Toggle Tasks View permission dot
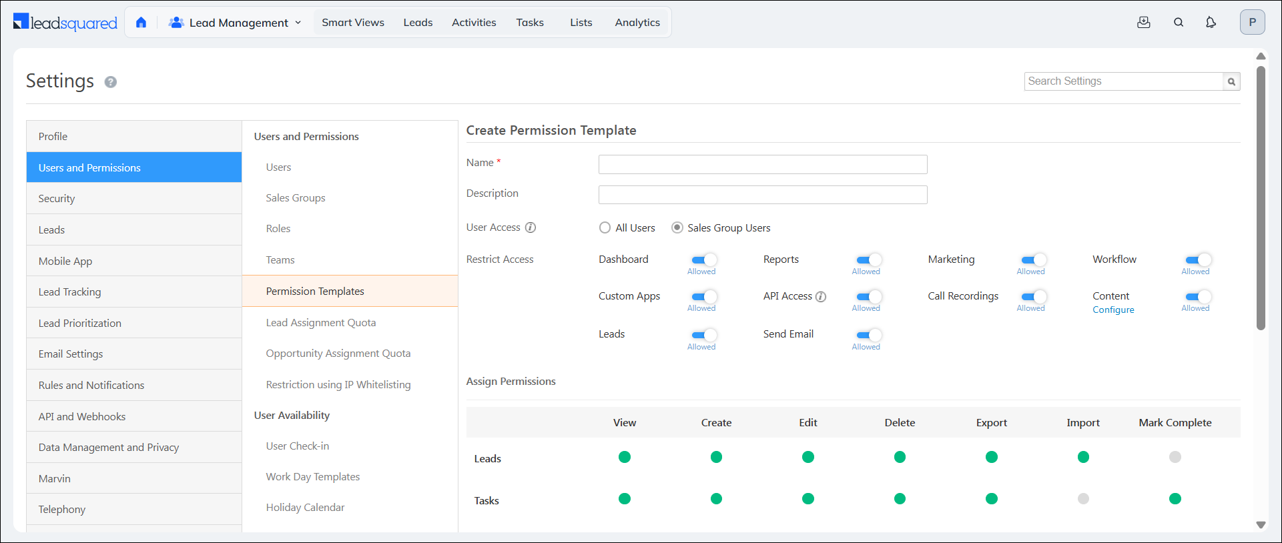This screenshot has width=1282, height=543. (x=625, y=498)
